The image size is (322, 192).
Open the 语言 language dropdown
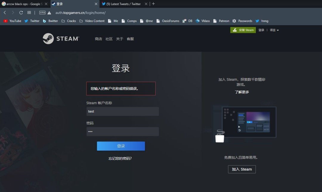tap(274, 30)
